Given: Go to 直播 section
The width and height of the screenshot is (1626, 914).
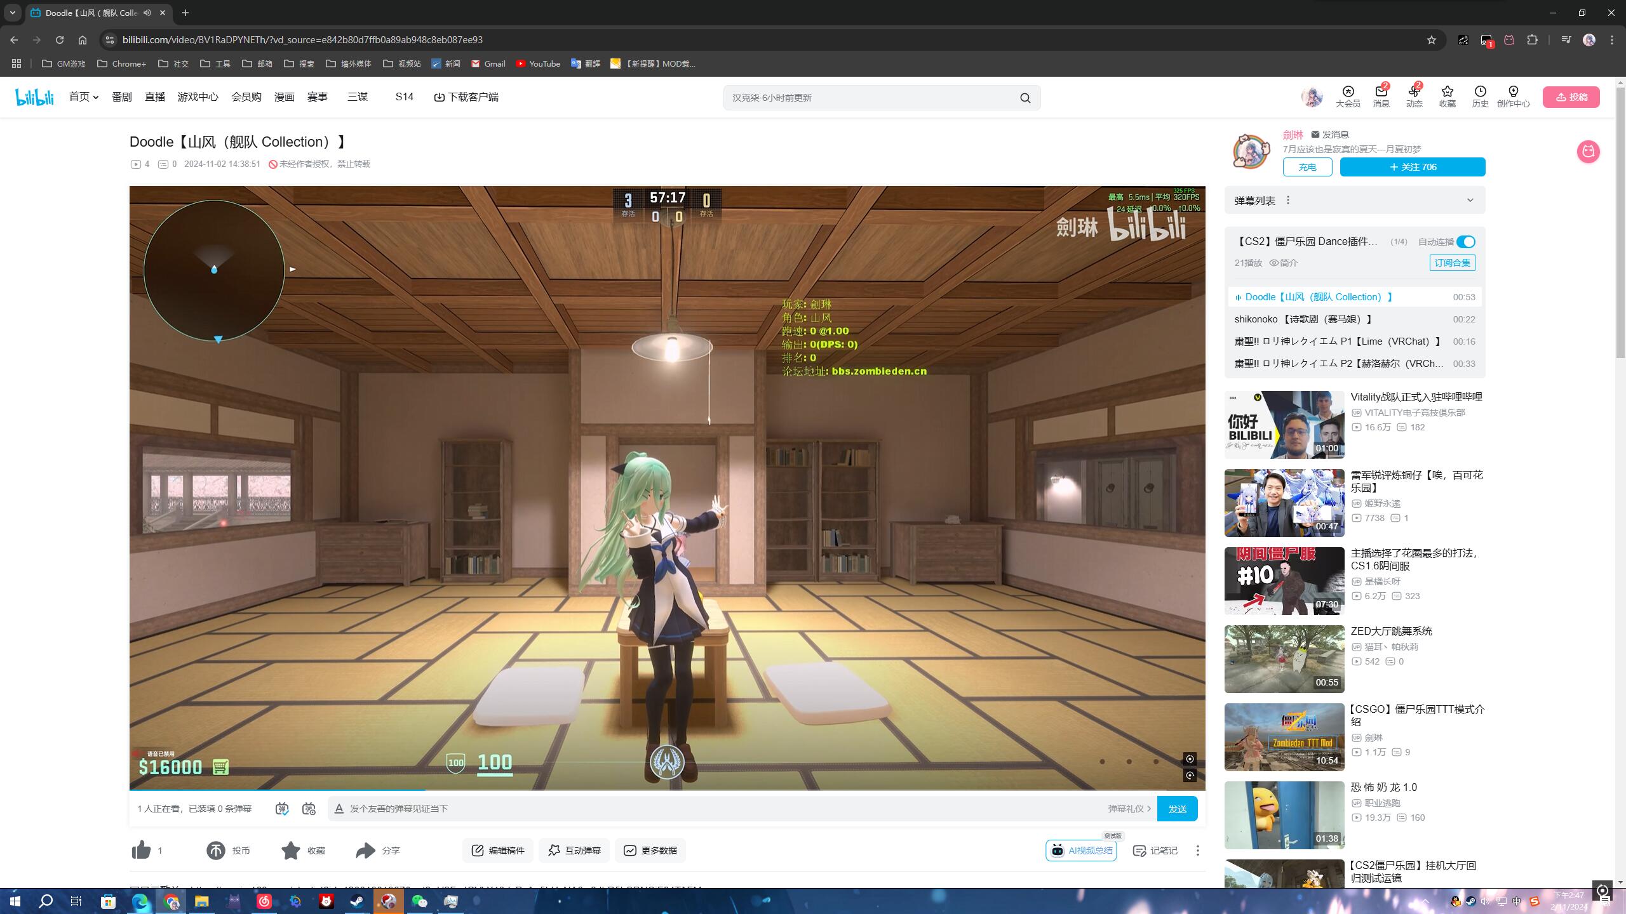Looking at the screenshot, I should click(154, 97).
